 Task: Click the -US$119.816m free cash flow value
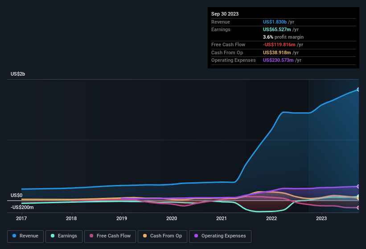(x=279, y=44)
